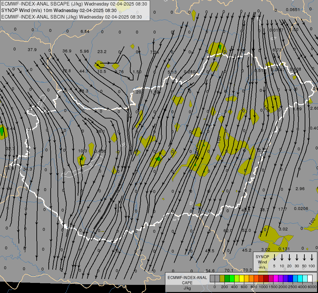Click the map value 38.7
318x293 pixels.
point(264,210)
